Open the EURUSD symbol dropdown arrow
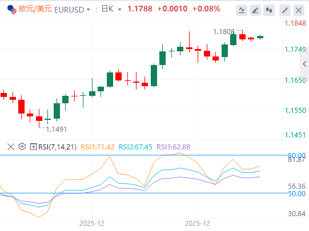The width and height of the screenshot is (309, 231). click(x=89, y=10)
